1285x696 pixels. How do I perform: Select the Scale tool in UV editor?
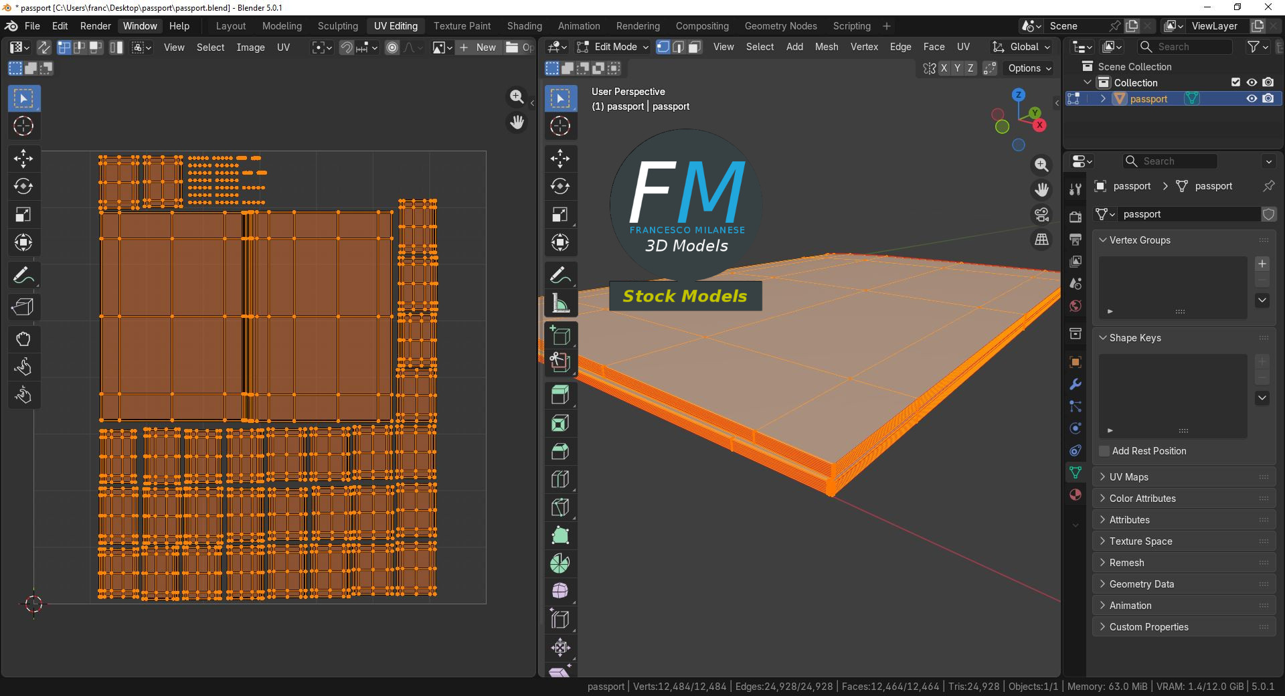(x=23, y=215)
